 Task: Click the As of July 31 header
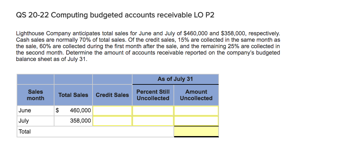coord(175,79)
